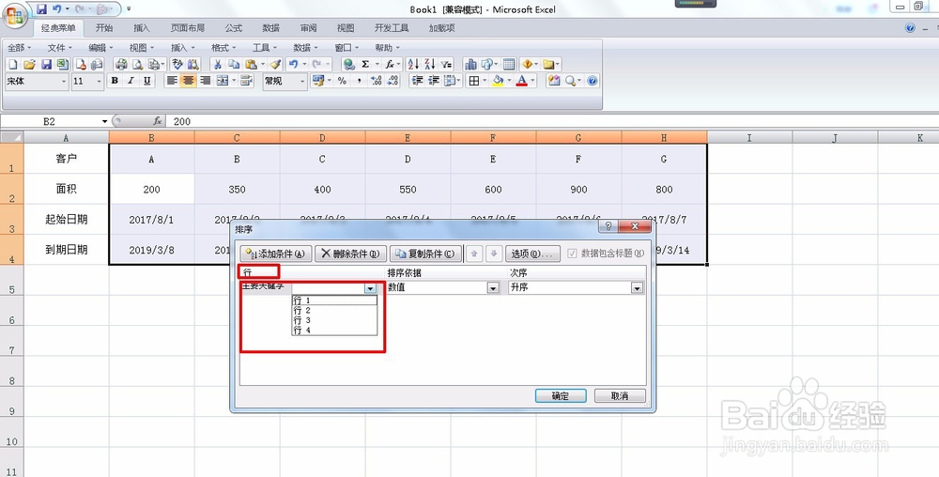Click the 删除条件 button
Image resolution: width=939 pixels, height=477 pixels.
(351, 254)
